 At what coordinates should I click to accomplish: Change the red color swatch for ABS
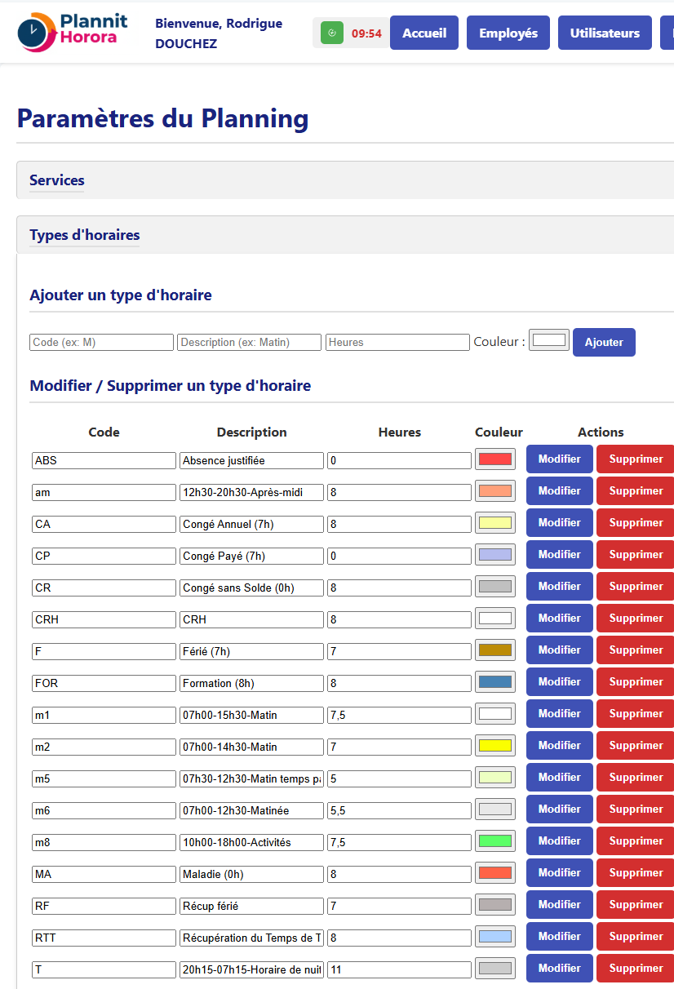(x=494, y=459)
